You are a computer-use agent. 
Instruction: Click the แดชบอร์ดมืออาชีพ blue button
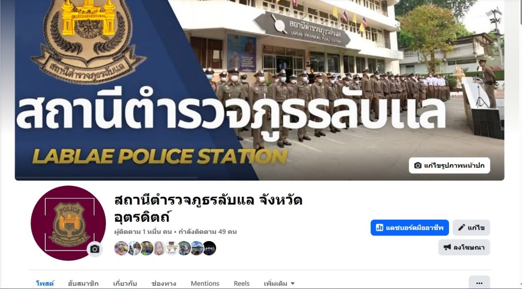coord(410,228)
